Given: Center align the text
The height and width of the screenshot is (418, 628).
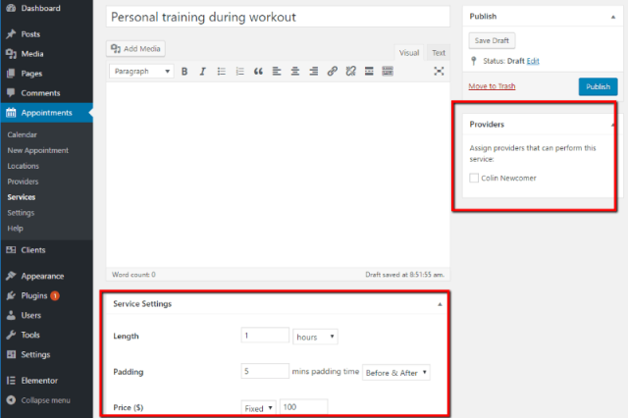Looking at the screenshot, I should tap(295, 72).
